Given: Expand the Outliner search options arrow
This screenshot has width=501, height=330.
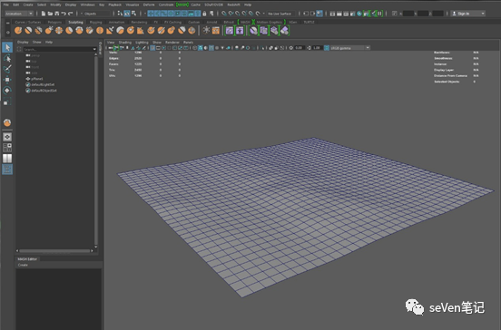Looking at the screenshot, I should tap(94, 49).
